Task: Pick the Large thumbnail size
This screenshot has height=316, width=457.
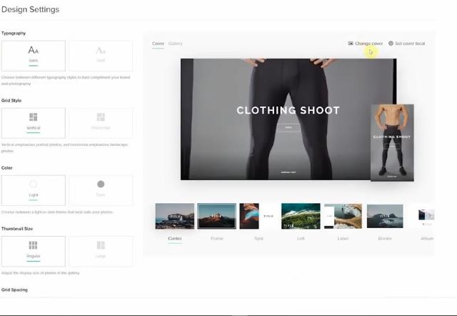Action: (101, 251)
